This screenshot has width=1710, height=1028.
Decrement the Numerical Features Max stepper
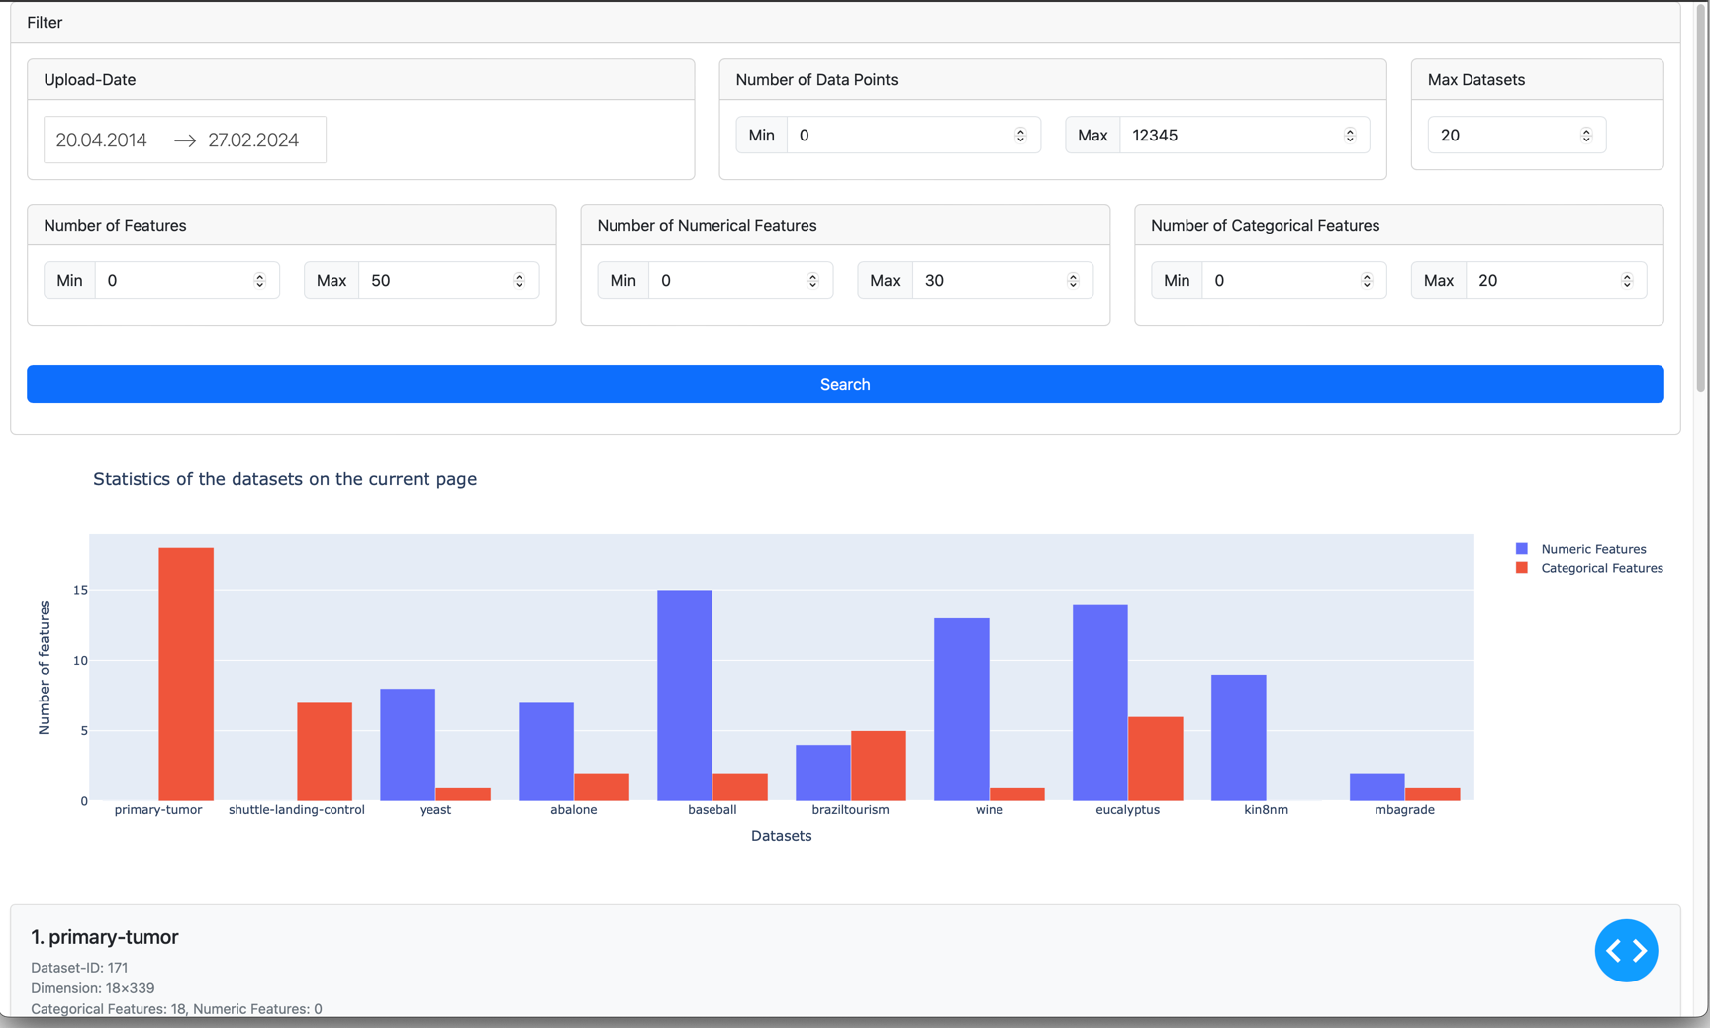pyautogui.click(x=1074, y=285)
